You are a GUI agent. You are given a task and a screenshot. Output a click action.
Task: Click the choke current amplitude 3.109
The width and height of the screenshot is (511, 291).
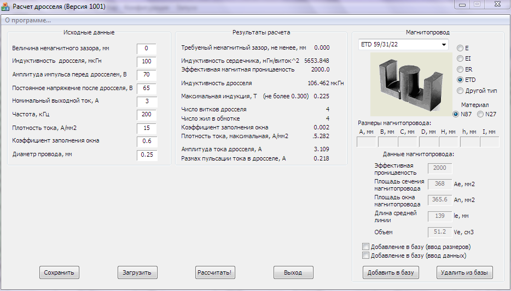(x=321, y=149)
